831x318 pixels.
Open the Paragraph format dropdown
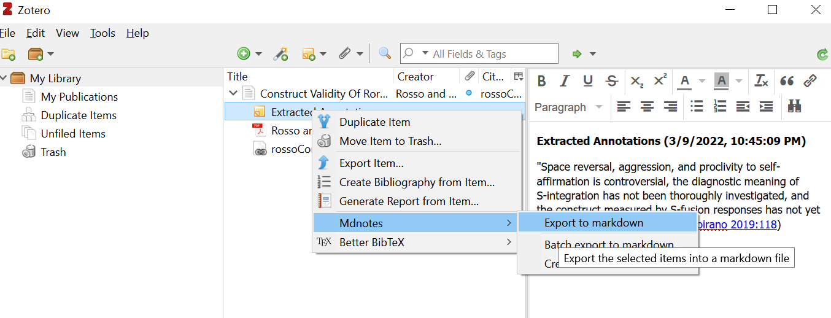click(568, 107)
